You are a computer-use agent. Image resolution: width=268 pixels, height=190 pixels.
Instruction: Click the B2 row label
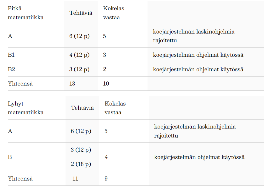[x=11, y=69]
